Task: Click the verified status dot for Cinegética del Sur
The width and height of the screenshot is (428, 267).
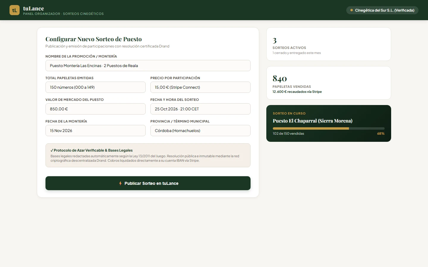Action: click(x=352, y=10)
